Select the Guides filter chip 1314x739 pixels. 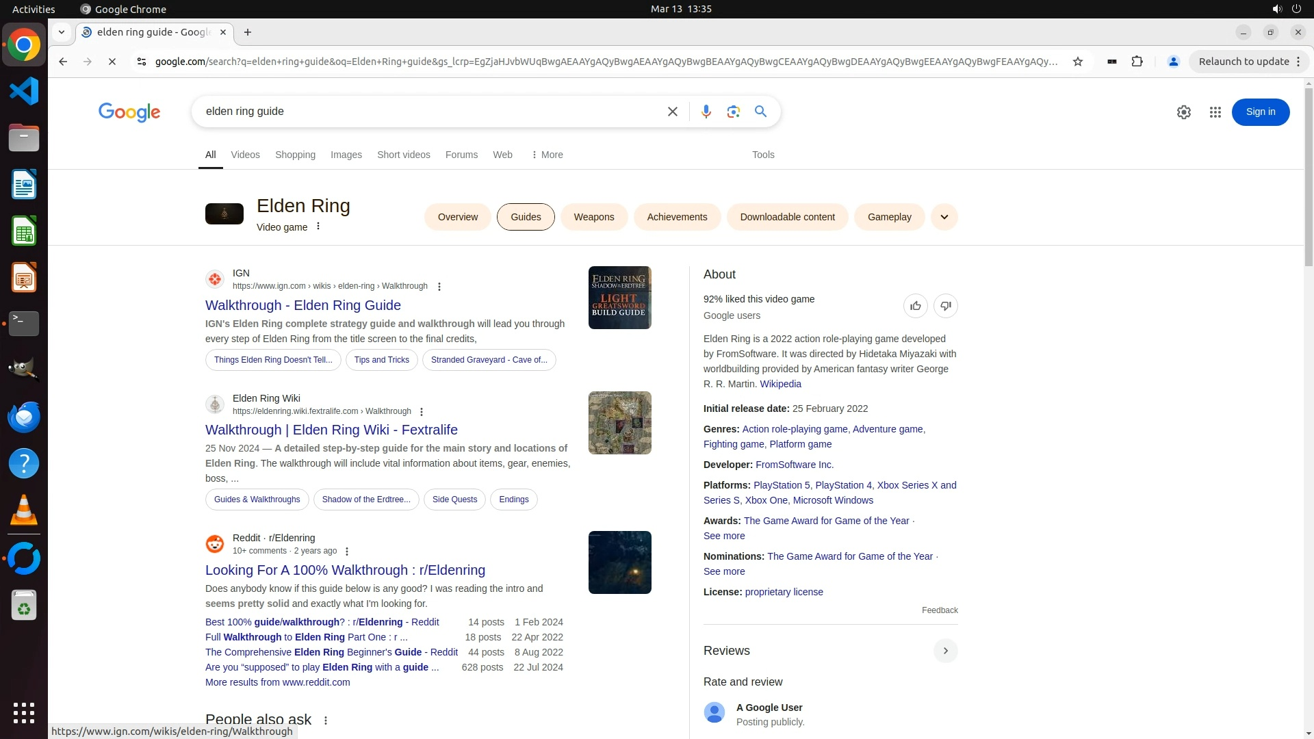coord(525,217)
